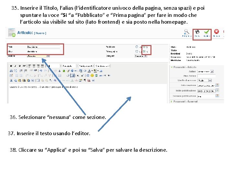Click the Termine pubblicazione date field
Viewport: 233px width, 175px height.
point(206,96)
